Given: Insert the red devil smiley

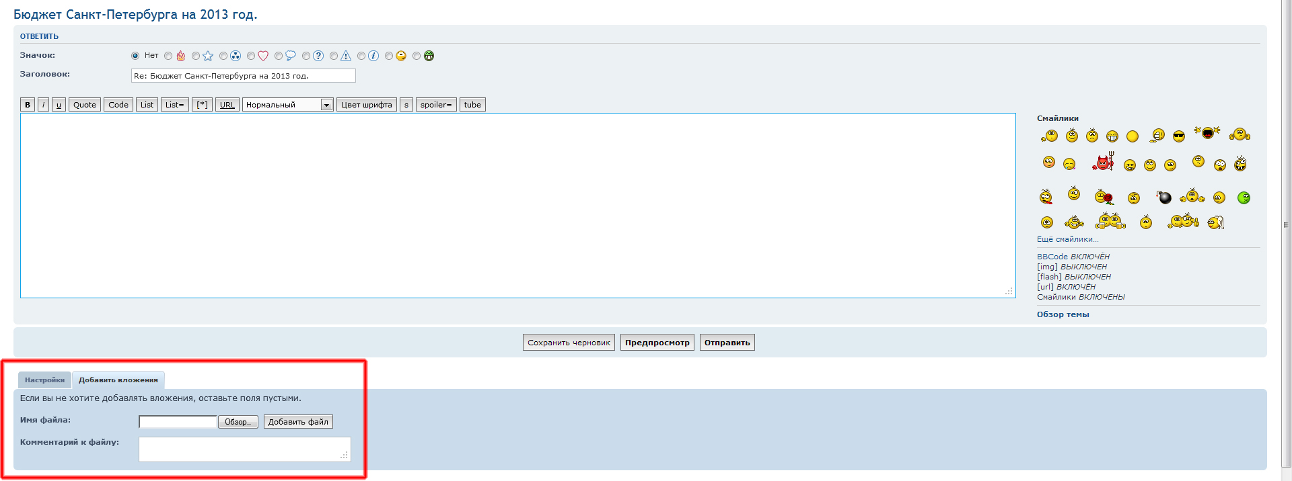Looking at the screenshot, I should click(x=1103, y=162).
